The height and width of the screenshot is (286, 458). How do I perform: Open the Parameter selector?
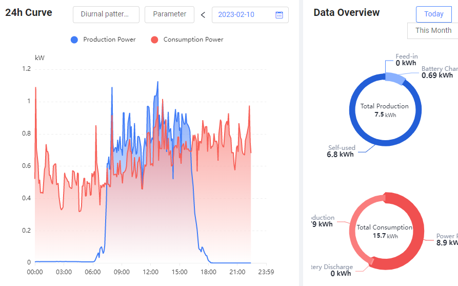pos(169,14)
